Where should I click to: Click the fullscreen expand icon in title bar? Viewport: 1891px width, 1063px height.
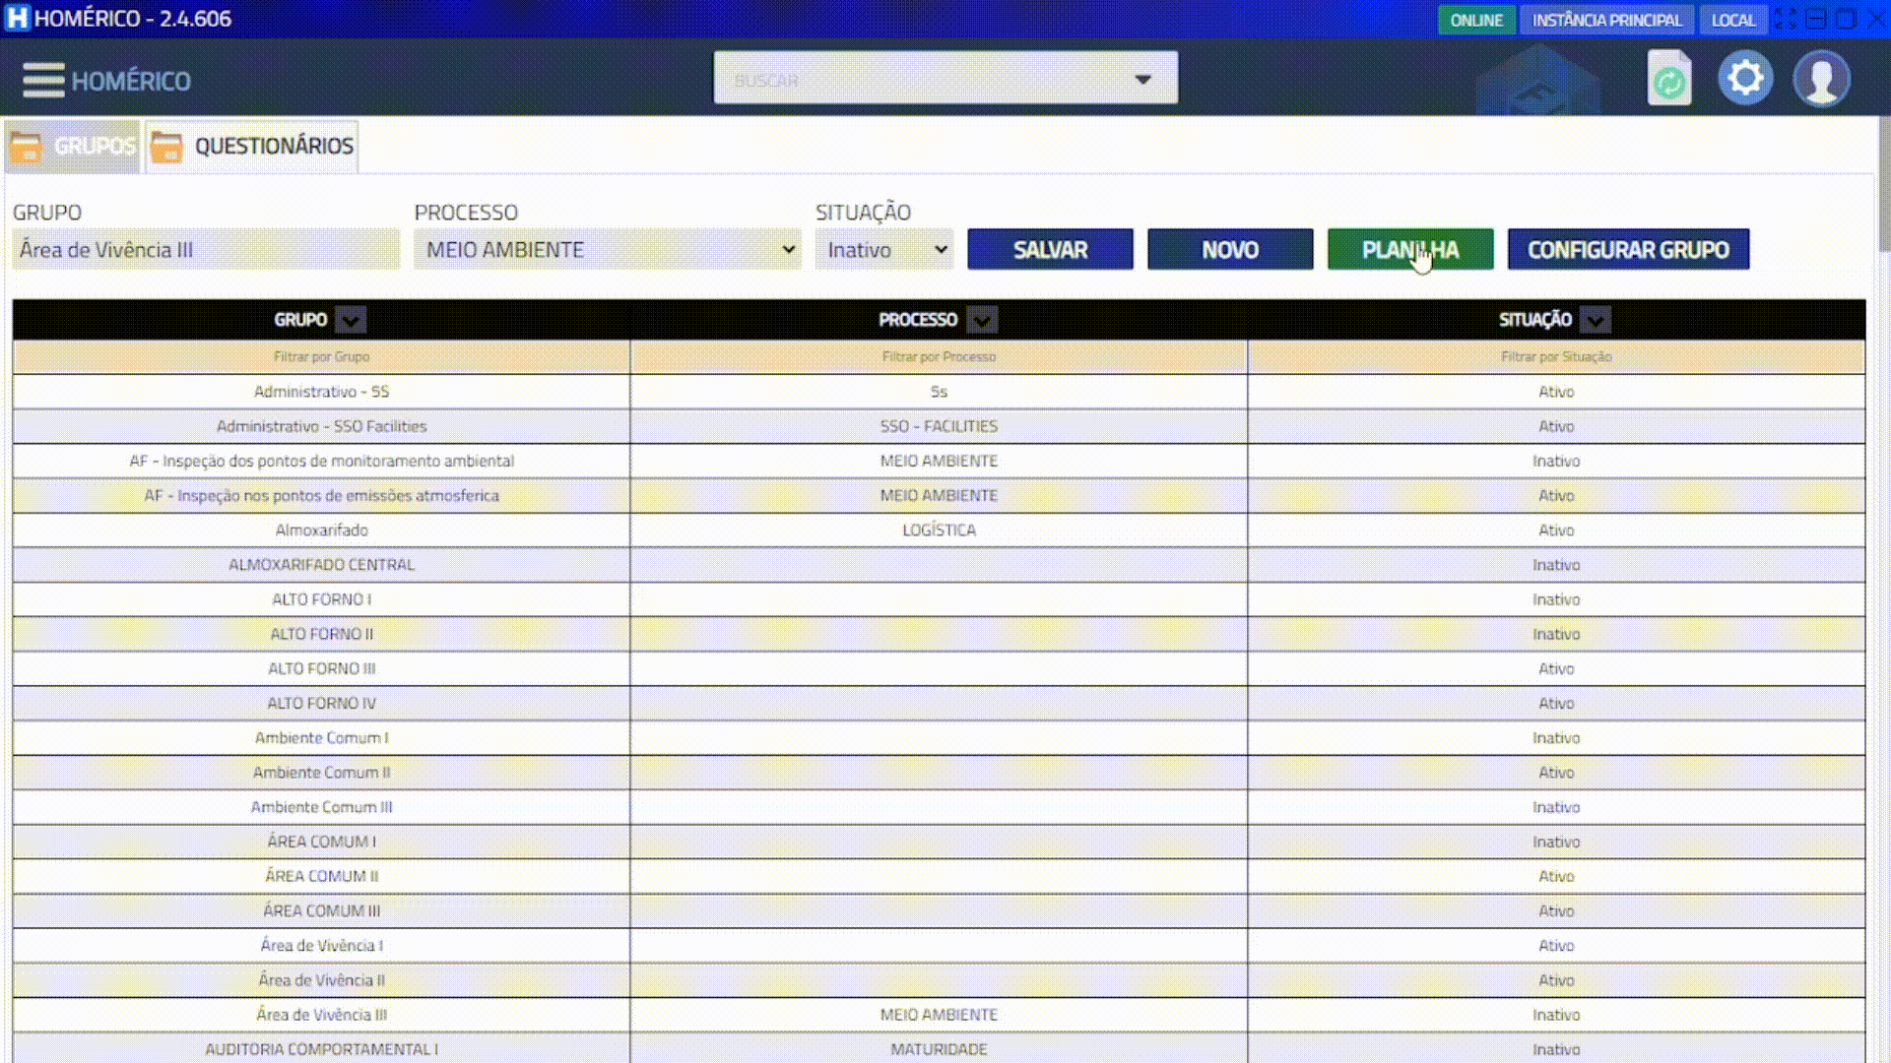[x=1785, y=19]
